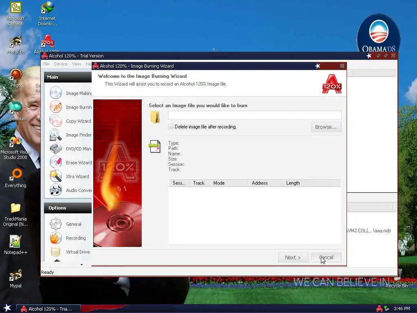This screenshot has width=417, height=313.
Task: Open Supermium browser desktop icon
Action: [x=15, y=108]
